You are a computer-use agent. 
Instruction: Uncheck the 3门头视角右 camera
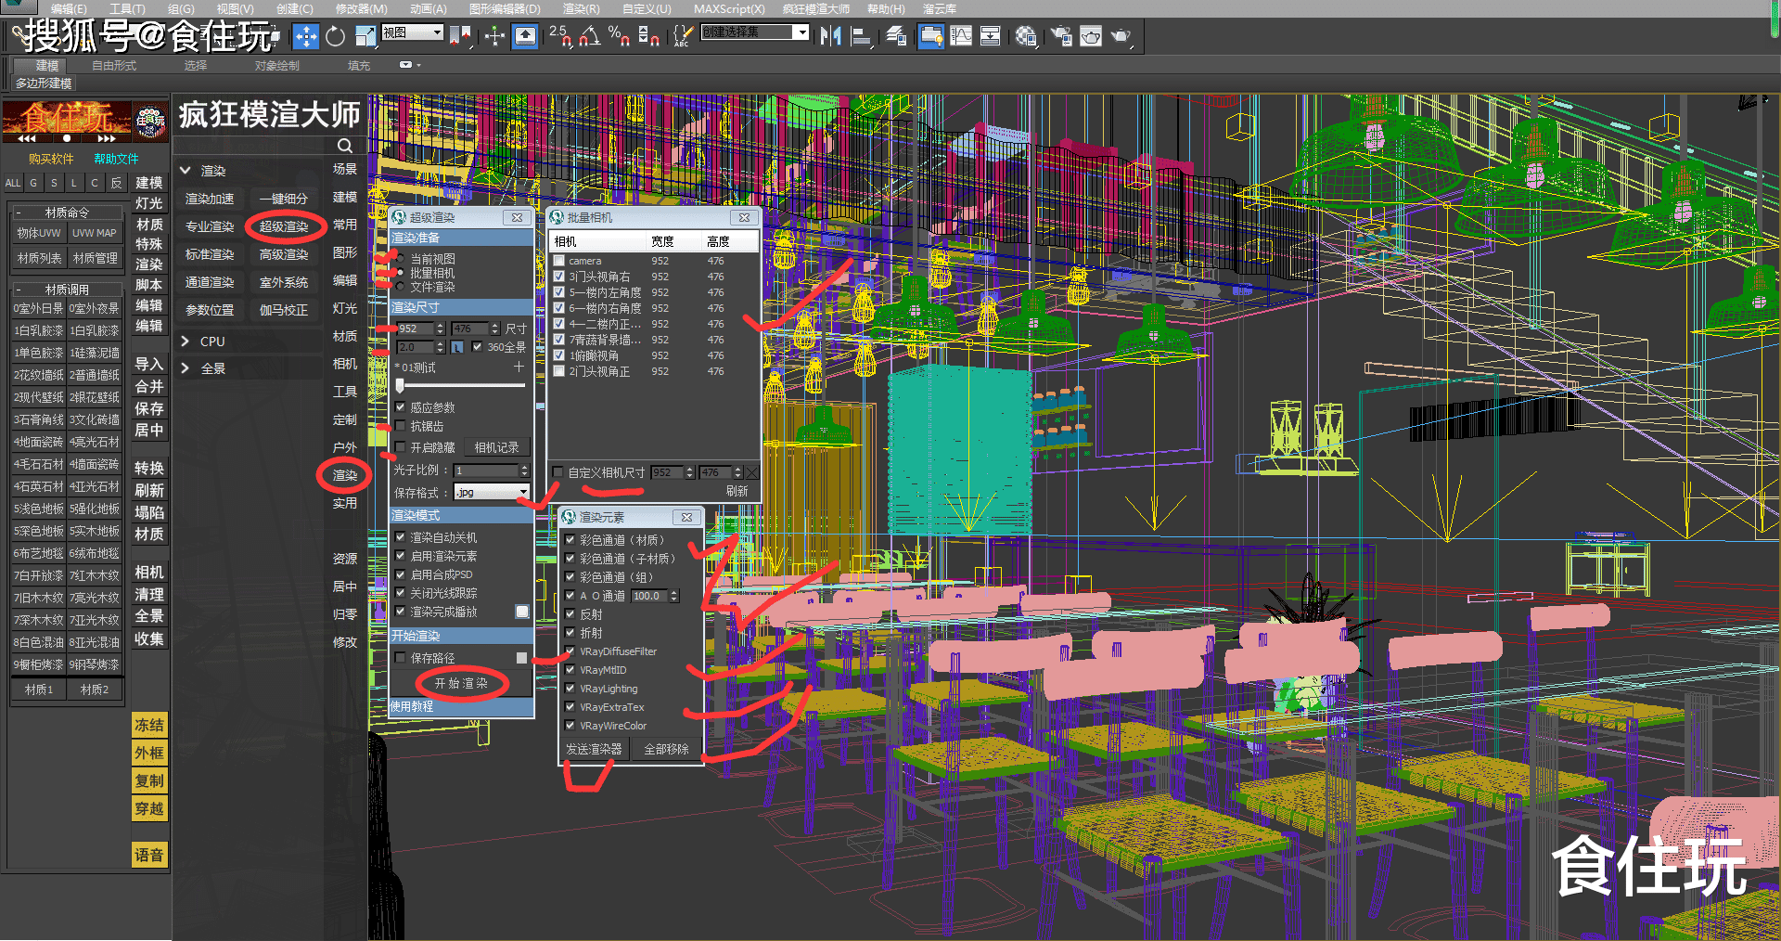[558, 277]
